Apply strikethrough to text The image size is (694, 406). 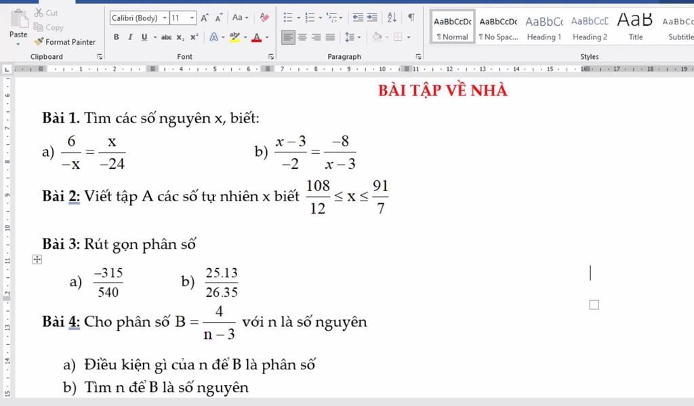(x=166, y=37)
